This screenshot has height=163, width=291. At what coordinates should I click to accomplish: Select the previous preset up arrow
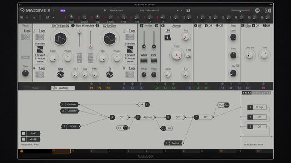(177, 10)
